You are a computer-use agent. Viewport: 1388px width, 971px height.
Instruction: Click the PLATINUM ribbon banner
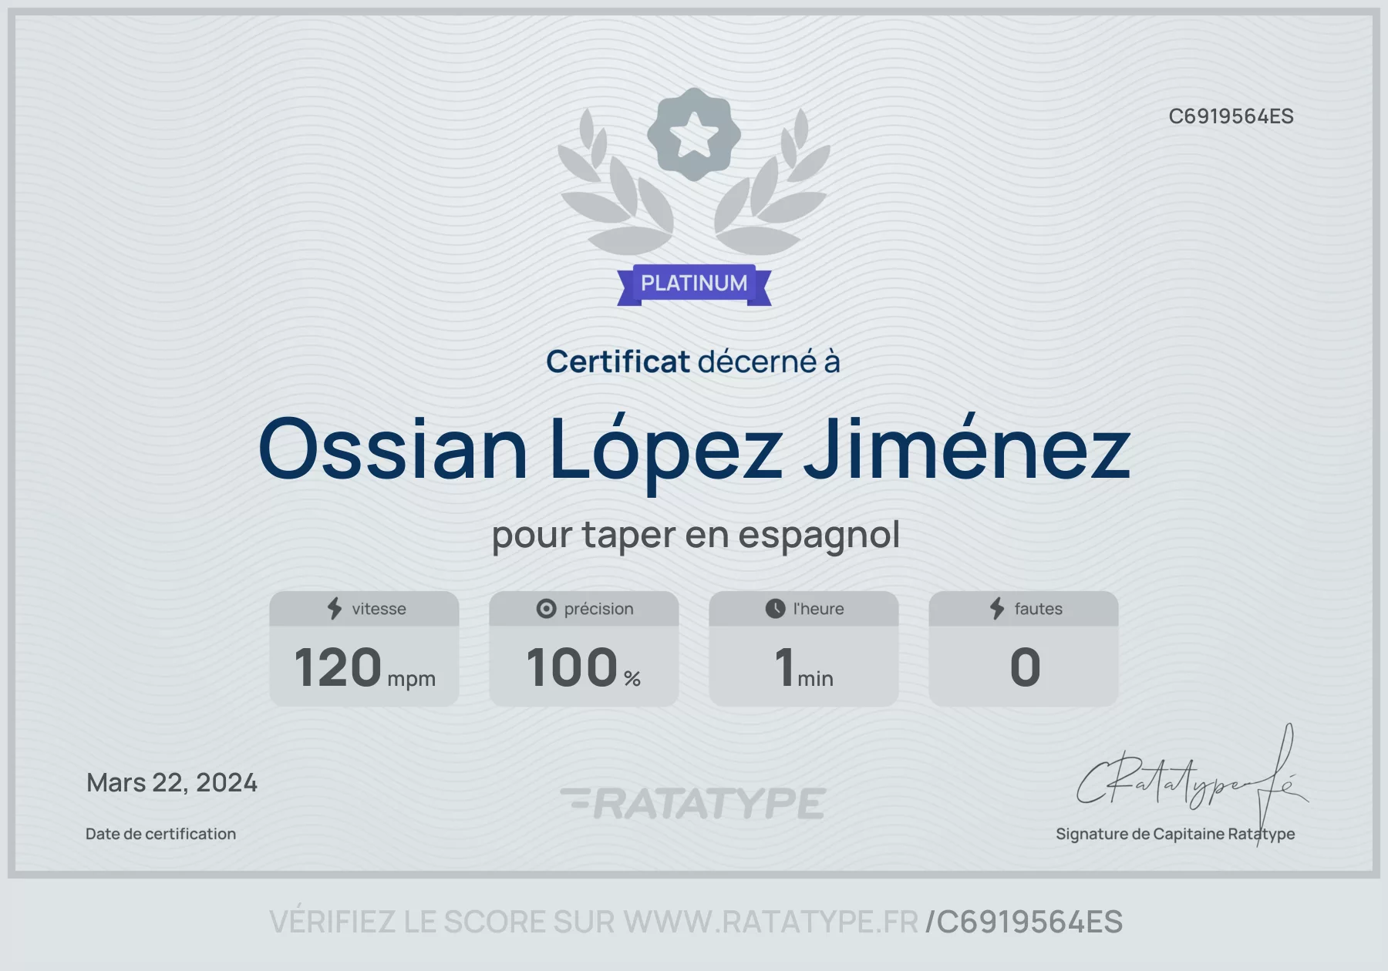(x=694, y=284)
